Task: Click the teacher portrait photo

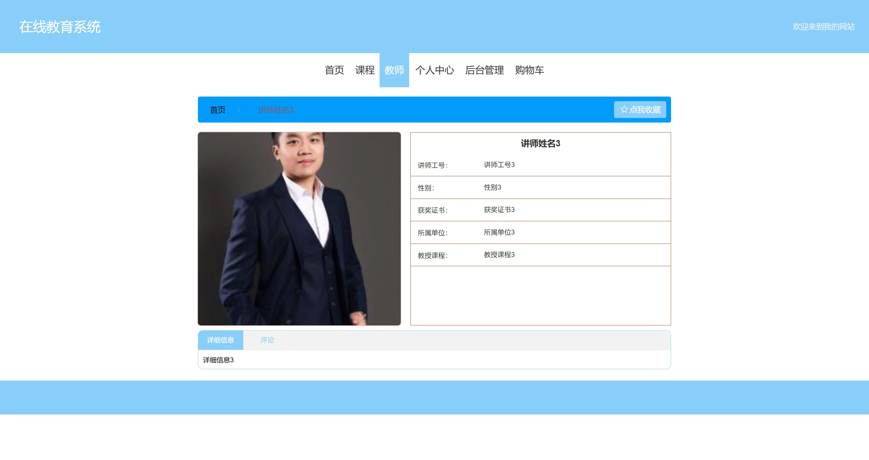Action: click(299, 228)
